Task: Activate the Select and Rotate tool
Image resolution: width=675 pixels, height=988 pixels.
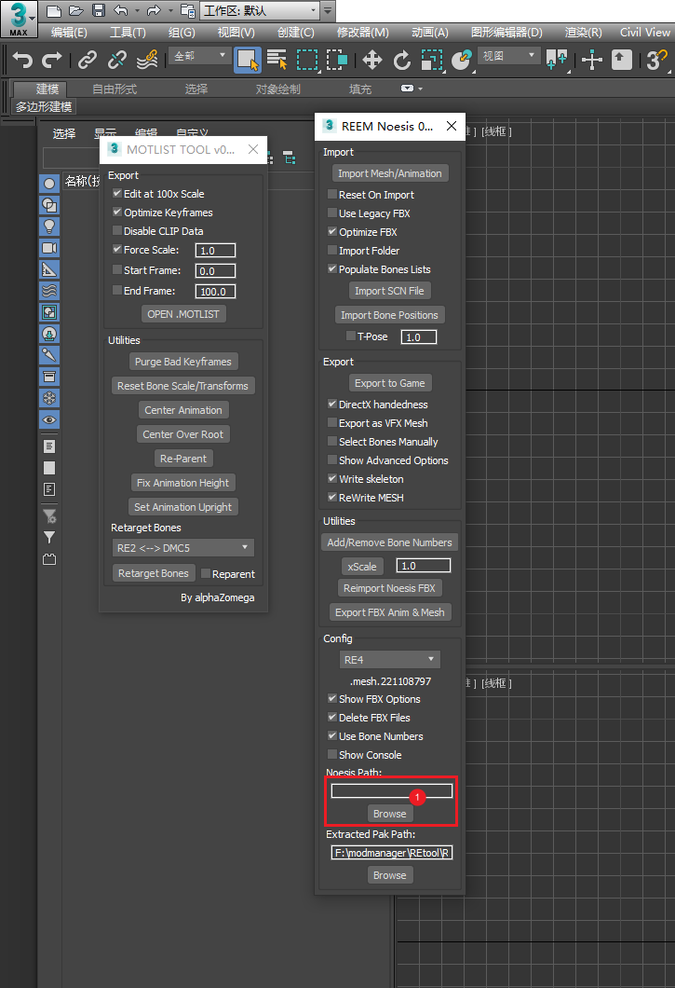Action: pyautogui.click(x=401, y=60)
